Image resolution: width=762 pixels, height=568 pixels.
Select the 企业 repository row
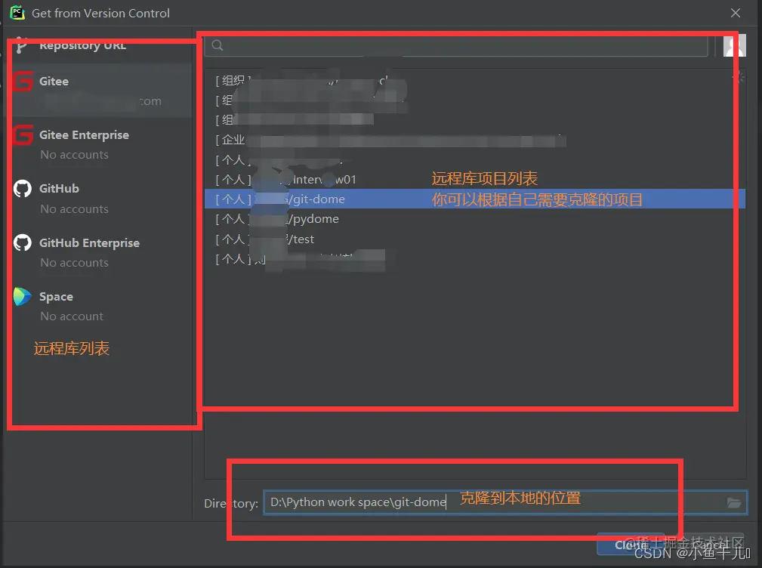[x=475, y=140]
